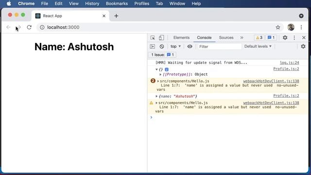Image resolution: width=311 pixels, height=175 pixels.
Task: Click the repeat-count 2 badge
Action: click(x=153, y=81)
